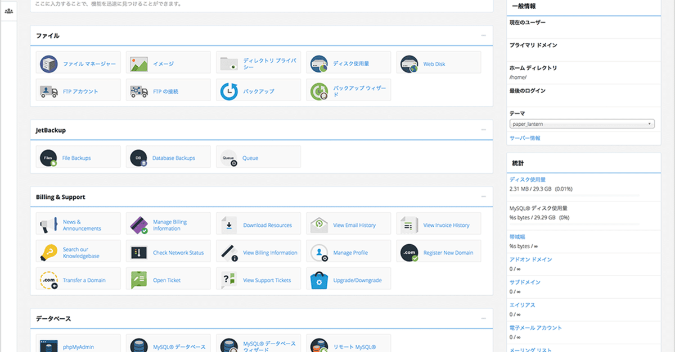Open the View Billing Information pencil icon
Image resolution: width=675 pixels, height=352 pixels.
229,252
